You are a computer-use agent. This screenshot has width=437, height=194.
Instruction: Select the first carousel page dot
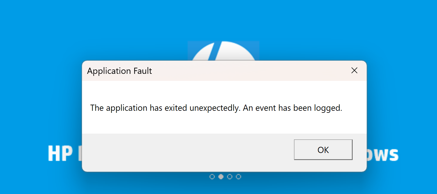pyautogui.click(x=212, y=177)
